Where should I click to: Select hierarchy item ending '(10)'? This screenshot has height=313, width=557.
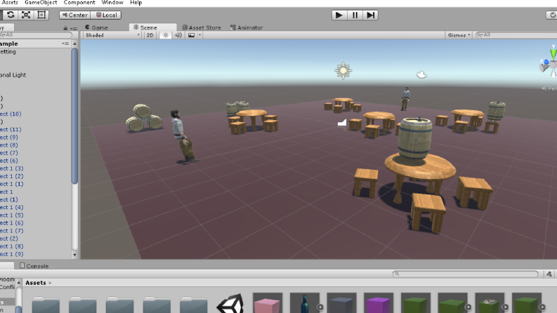(x=11, y=114)
